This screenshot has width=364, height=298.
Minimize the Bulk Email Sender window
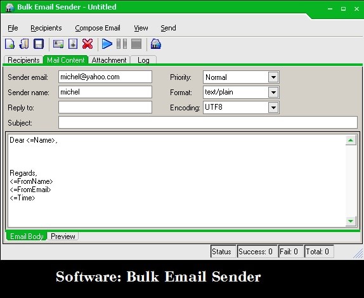[x=330, y=9]
